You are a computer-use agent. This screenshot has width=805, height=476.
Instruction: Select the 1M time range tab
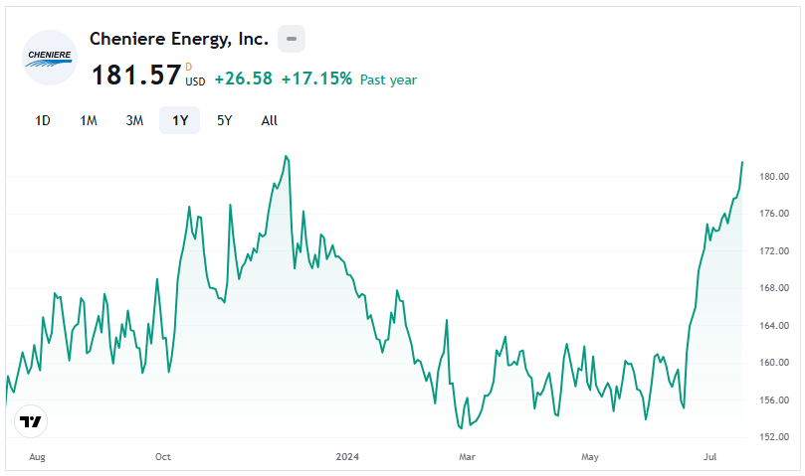click(x=89, y=120)
